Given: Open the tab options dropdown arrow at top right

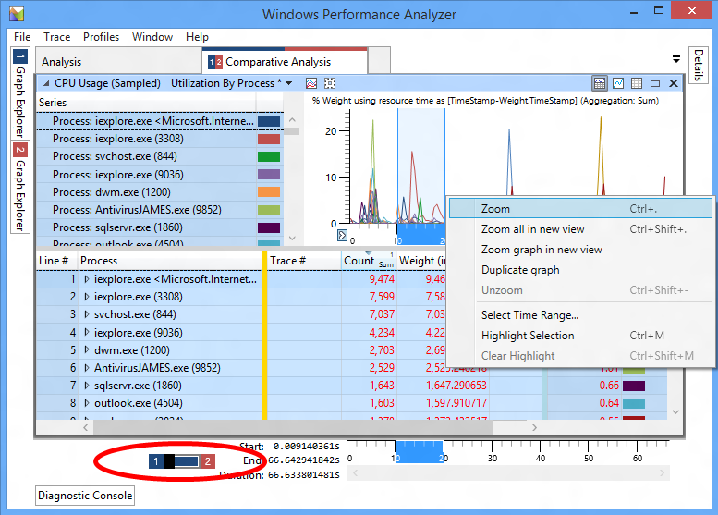Looking at the screenshot, I should (675, 59).
